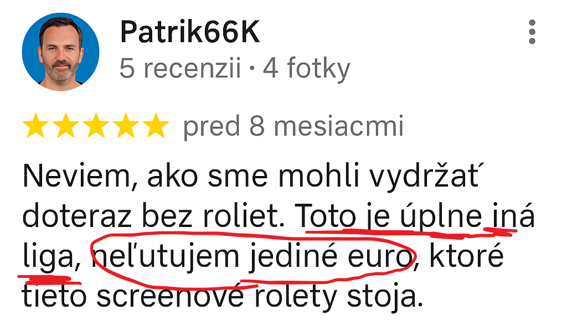Click the "pred 8 mesiacmi" timestamp
Viewport: 567px width, 336px height.
[x=293, y=127]
